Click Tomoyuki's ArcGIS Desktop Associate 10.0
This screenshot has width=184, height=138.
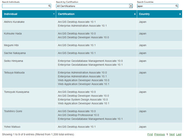pos(77,92)
